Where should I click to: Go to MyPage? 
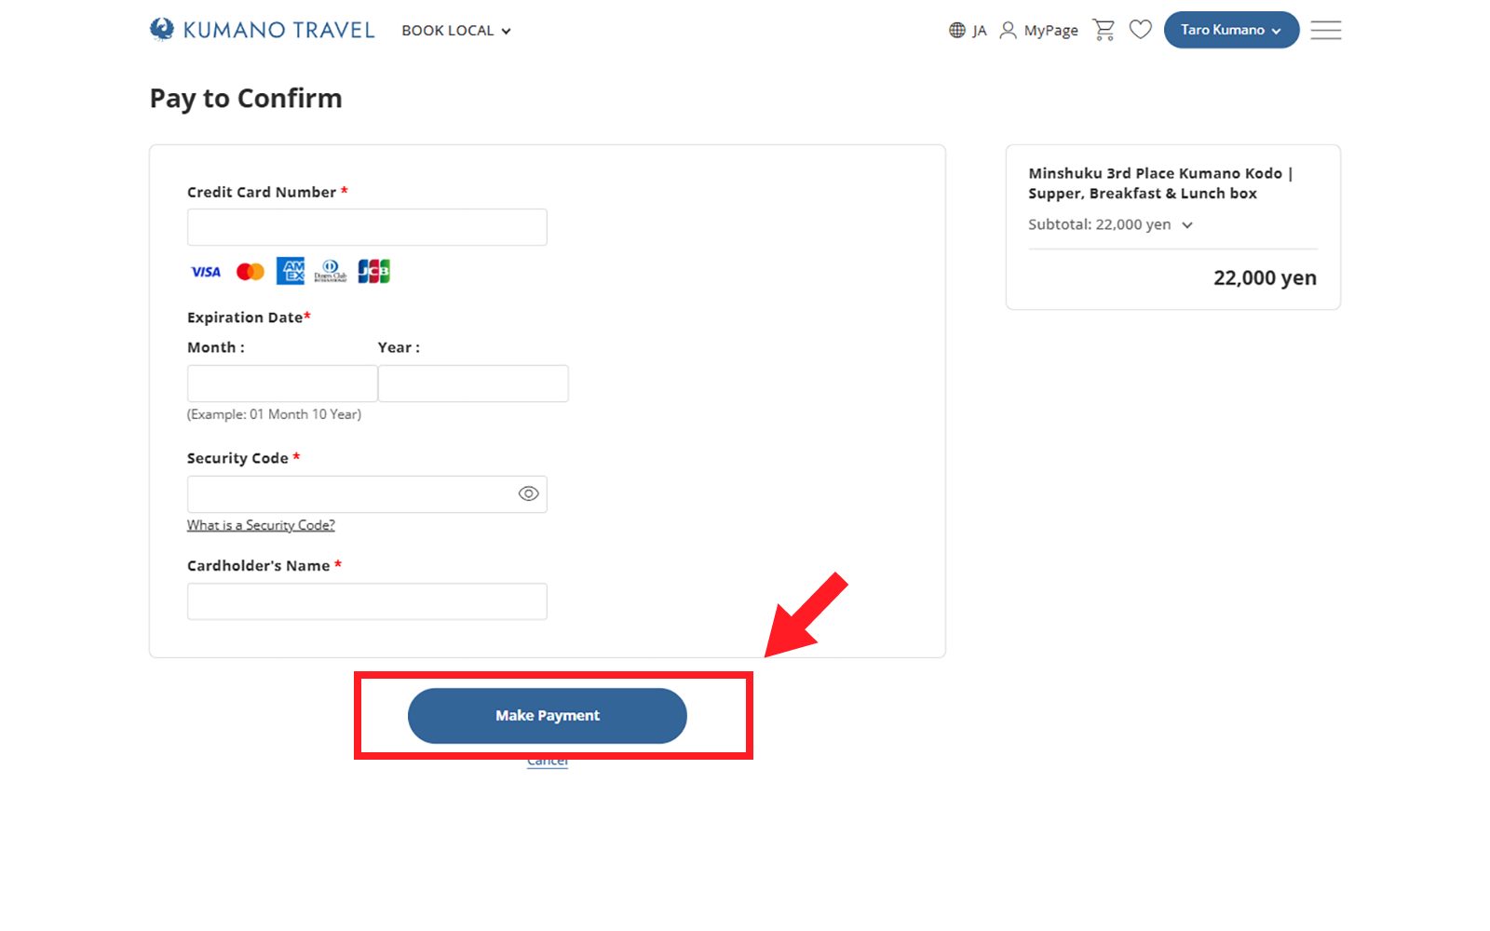(1039, 31)
